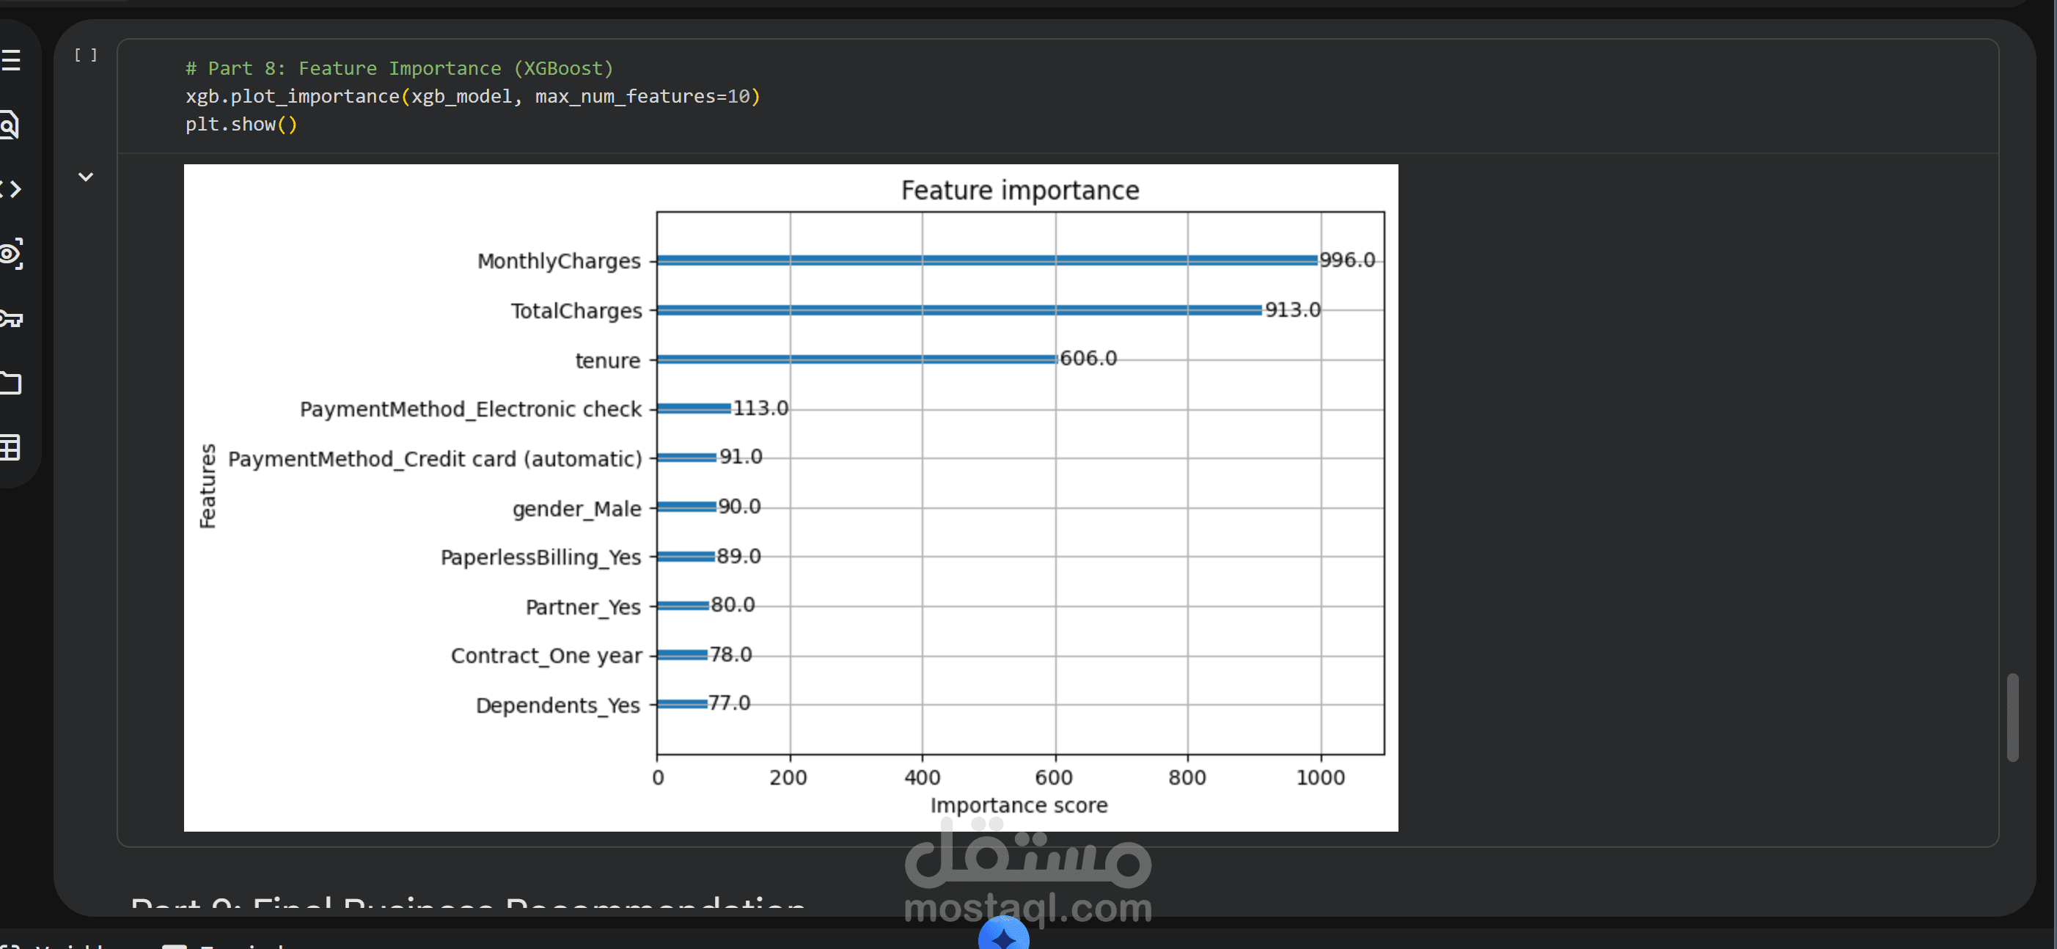
Task: Open the Secrets panel via the key icon
Action: (x=11, y=319)
